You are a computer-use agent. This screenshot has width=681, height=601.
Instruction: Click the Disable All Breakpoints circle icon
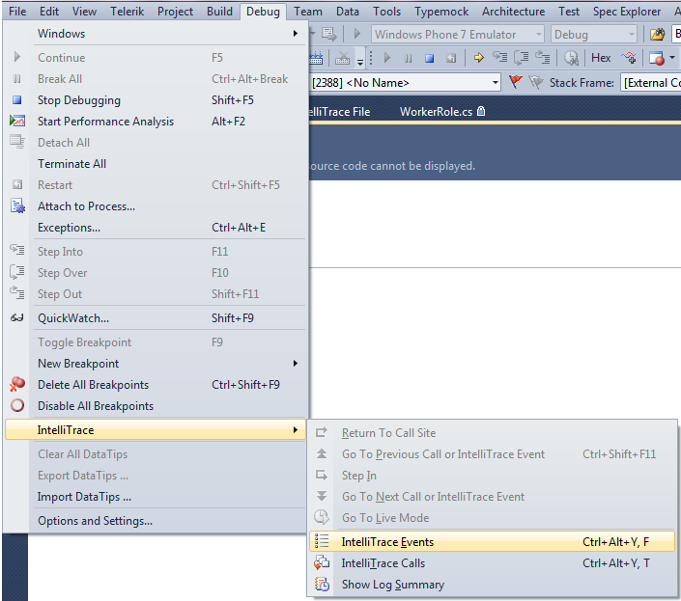17,405
